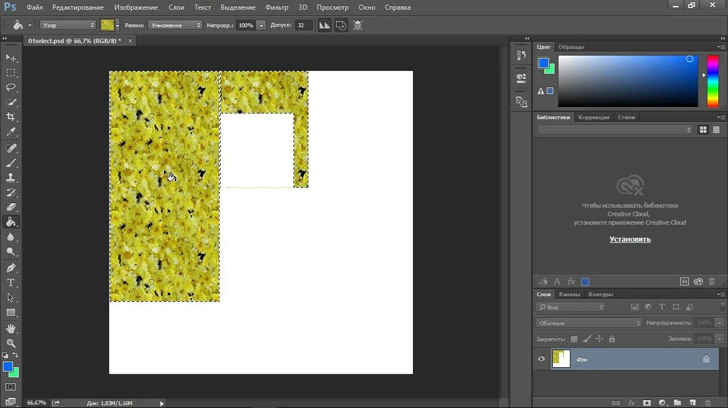Open the Фильтр menu
Viewport: 728px width, 408px height.
point(277,7)
